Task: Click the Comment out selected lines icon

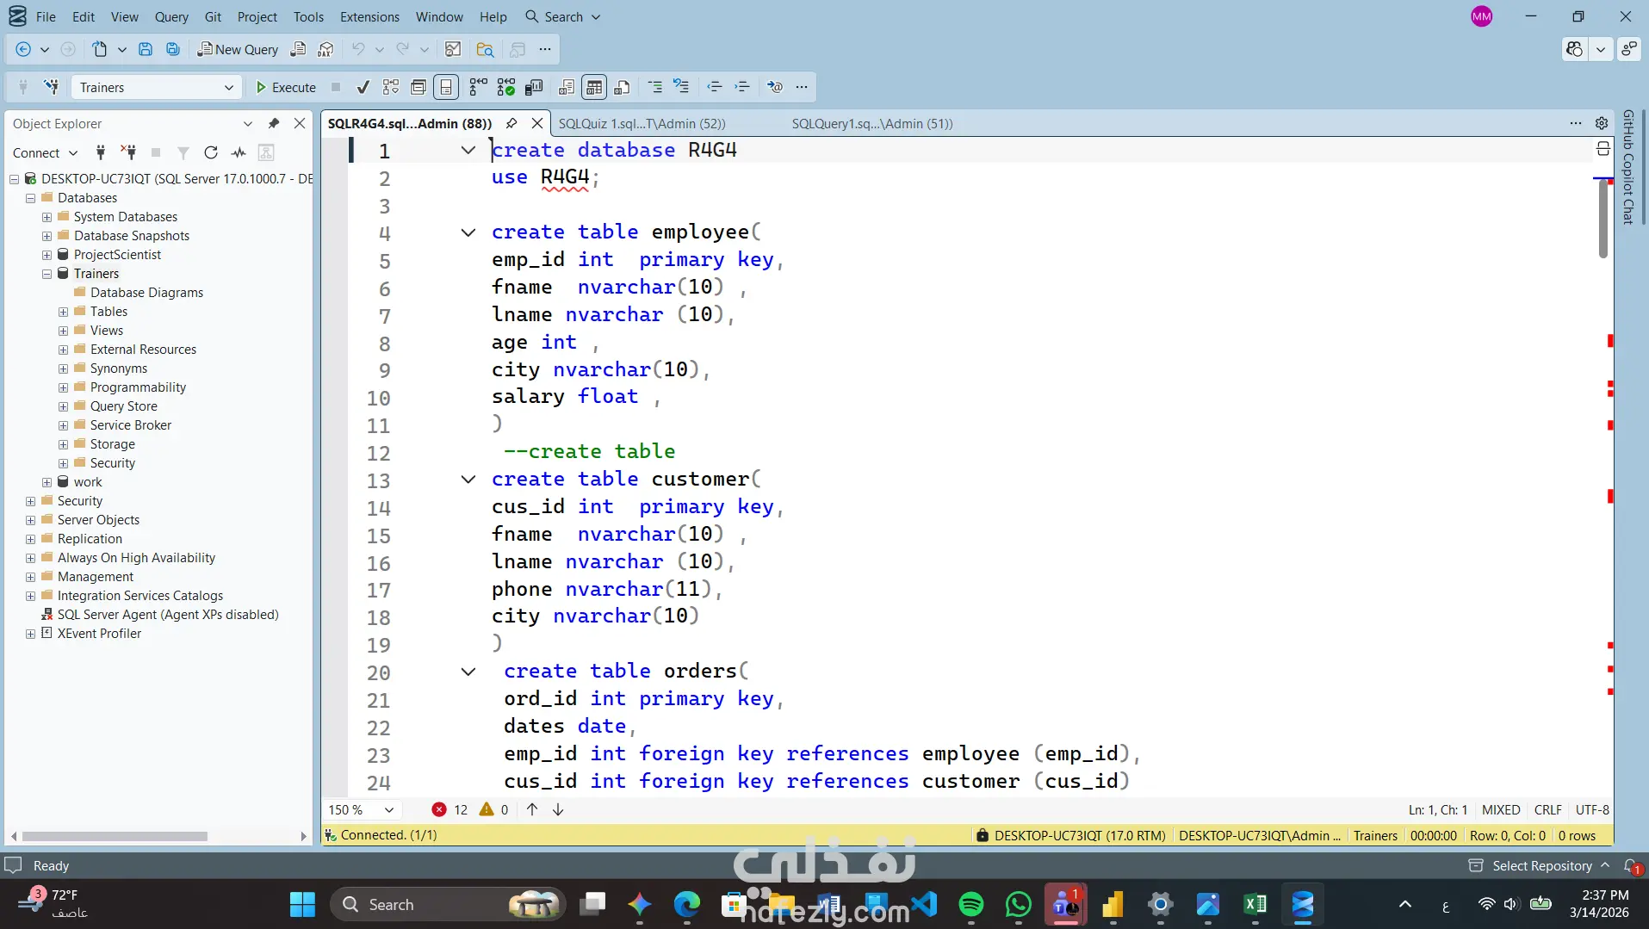Action: point(655,87)
